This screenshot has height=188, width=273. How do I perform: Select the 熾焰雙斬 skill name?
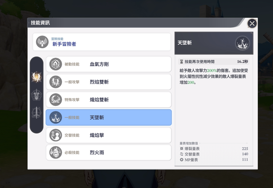pyautogui.click(x=99, y=100)
